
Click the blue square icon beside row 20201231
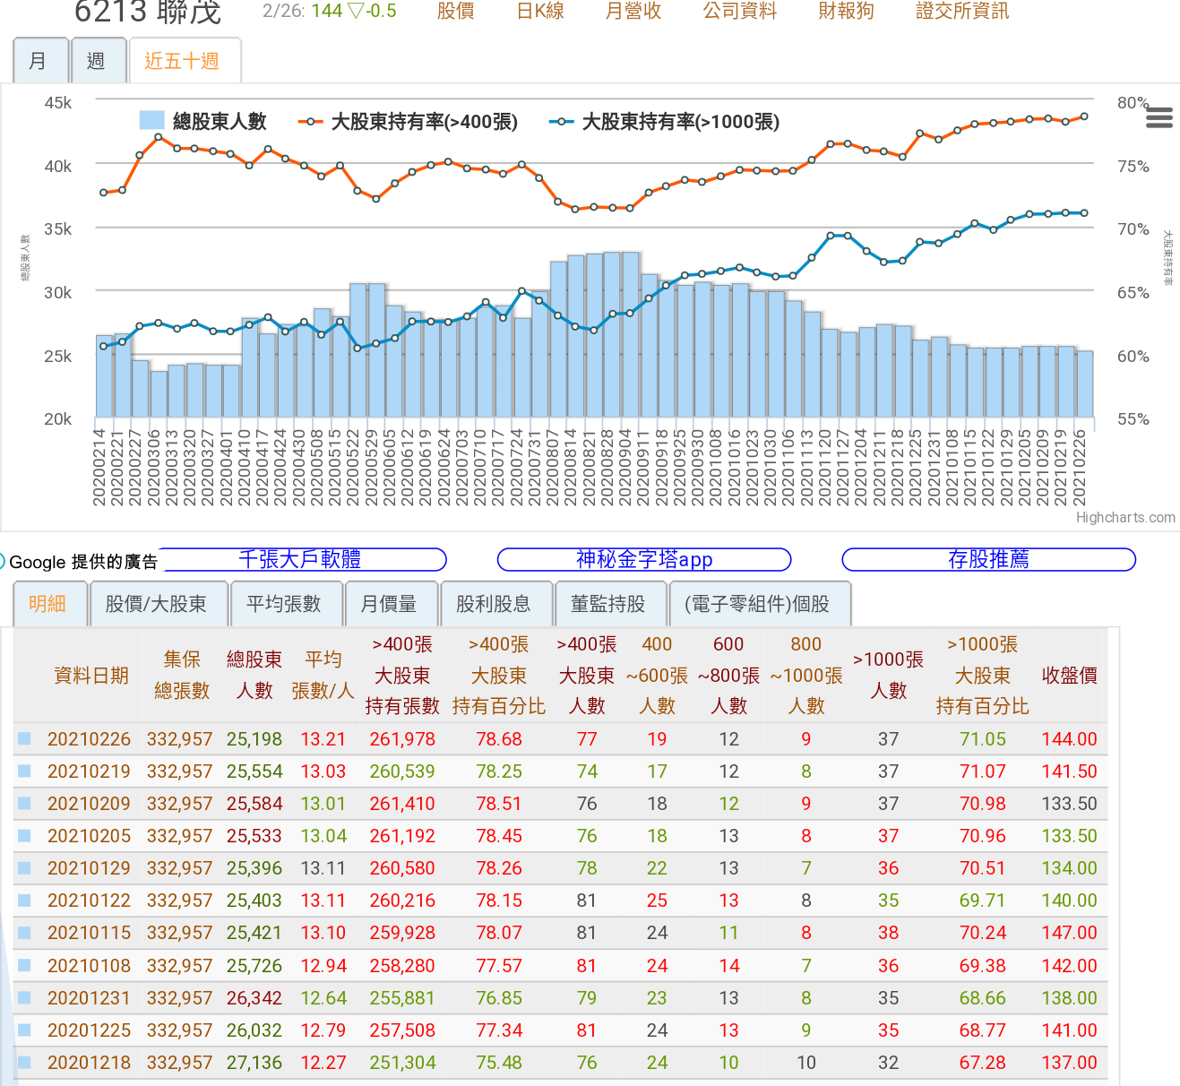pyautogui.click(x=24, y=997)
